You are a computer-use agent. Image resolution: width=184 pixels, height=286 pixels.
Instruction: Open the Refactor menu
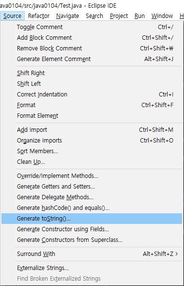[x=39, y=16]
